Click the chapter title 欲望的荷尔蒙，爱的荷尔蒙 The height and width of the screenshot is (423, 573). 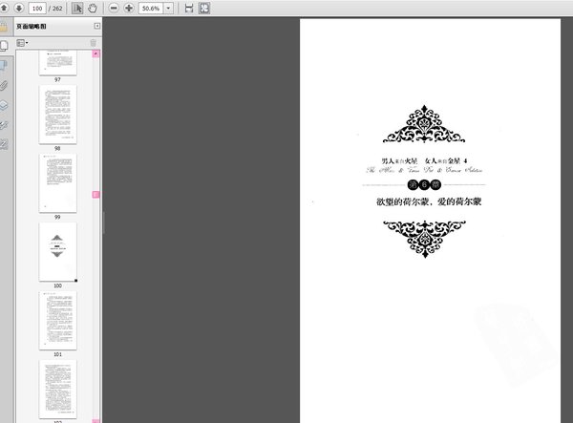tap(429, 201)
